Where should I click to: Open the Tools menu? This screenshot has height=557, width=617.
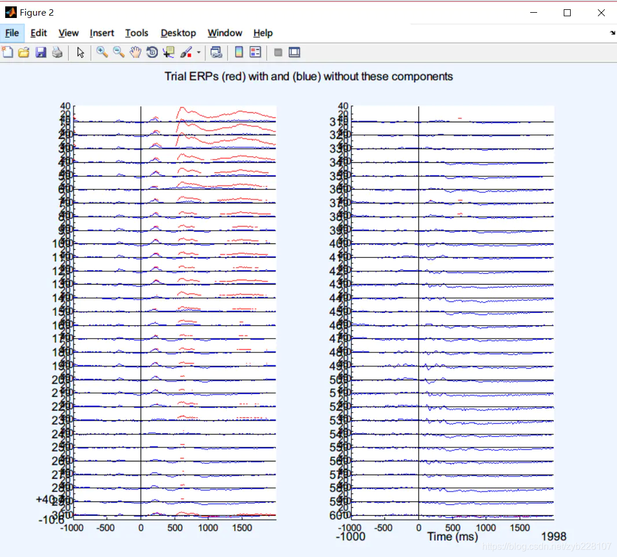pyautogui.click(x=137, y=33)
